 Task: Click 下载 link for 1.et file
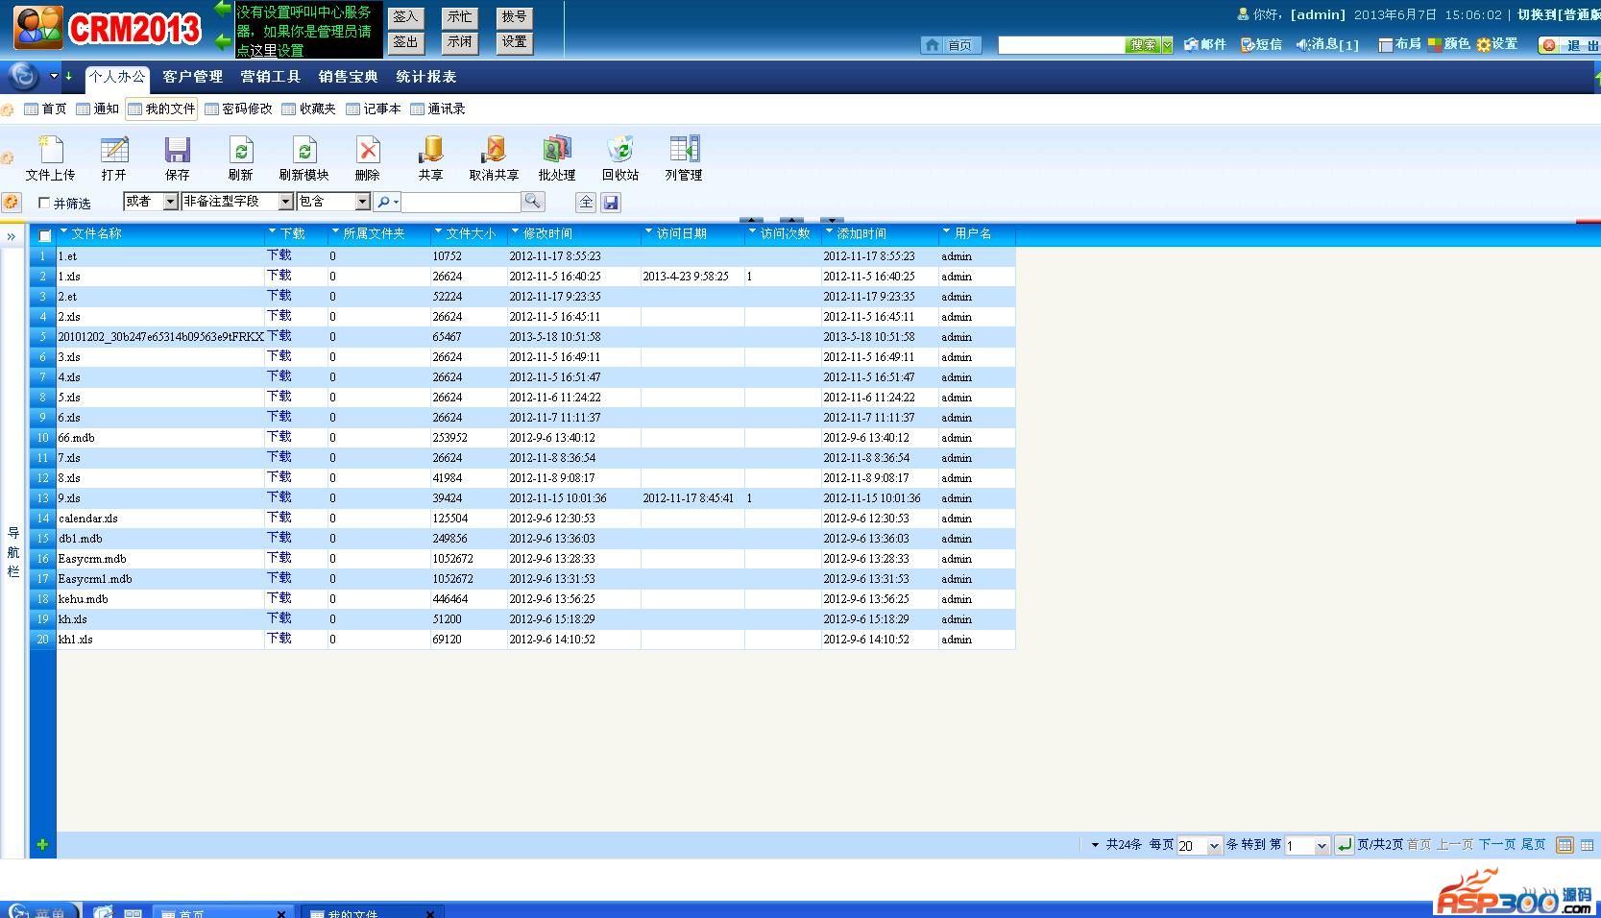(279, 255)
